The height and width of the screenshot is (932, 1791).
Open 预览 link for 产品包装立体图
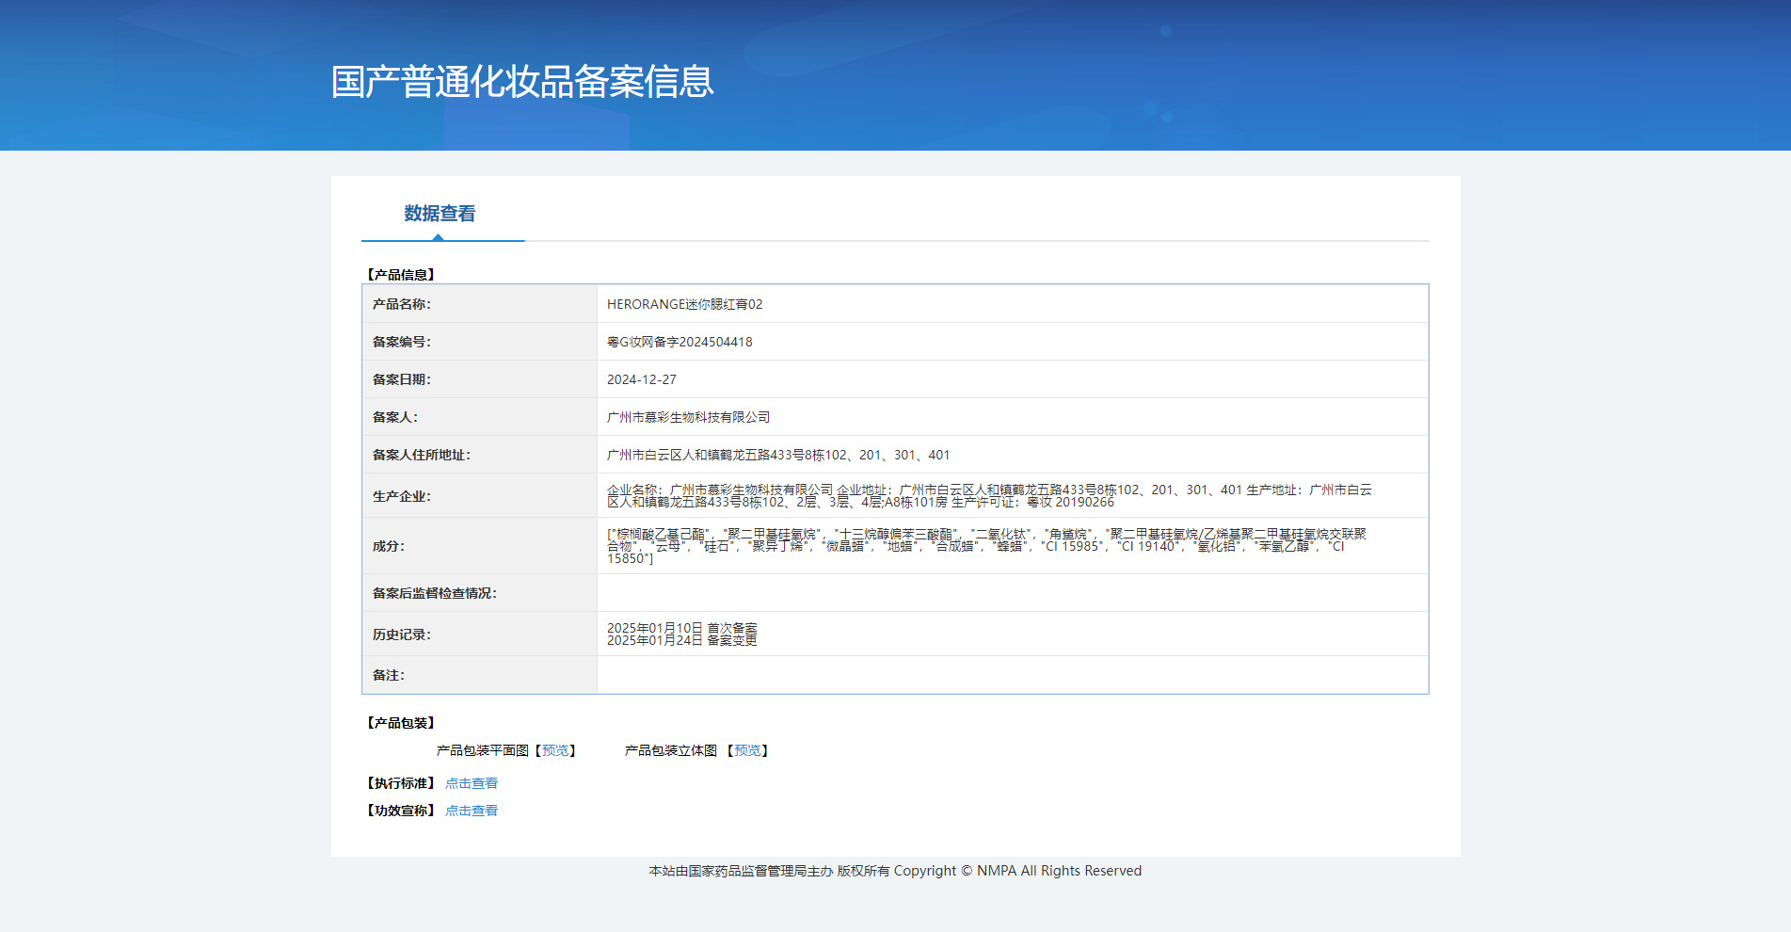pos(747,750)
